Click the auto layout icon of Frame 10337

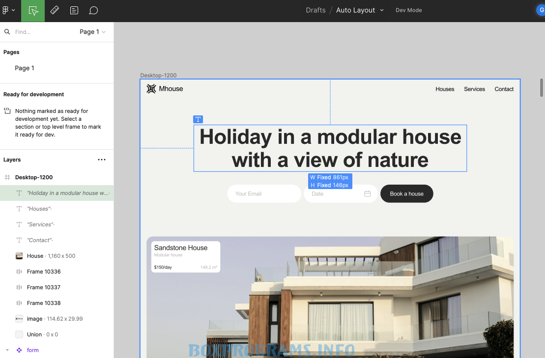coord(19,287)
